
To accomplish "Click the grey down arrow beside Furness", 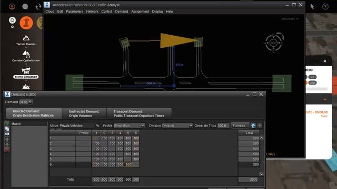I will pos(260,125).
